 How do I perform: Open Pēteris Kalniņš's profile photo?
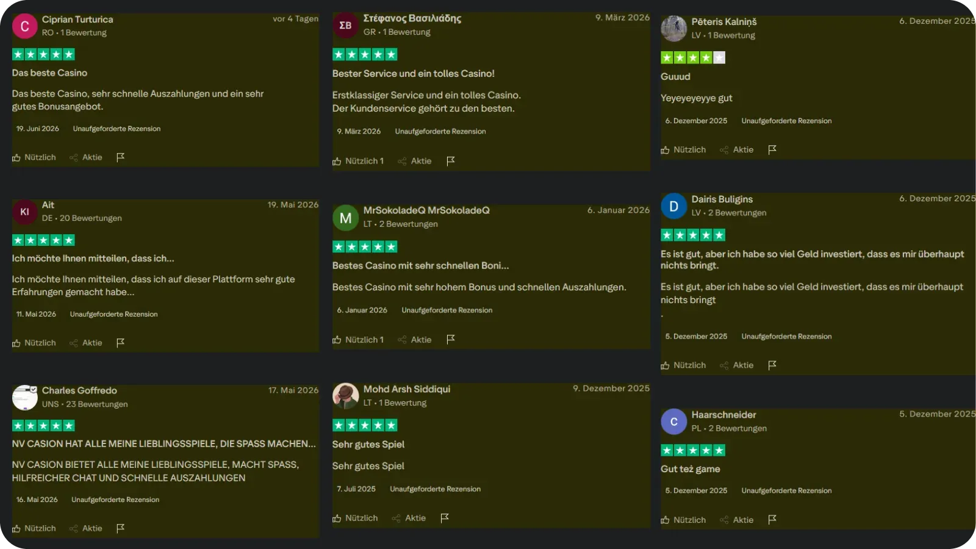point(674,29)
